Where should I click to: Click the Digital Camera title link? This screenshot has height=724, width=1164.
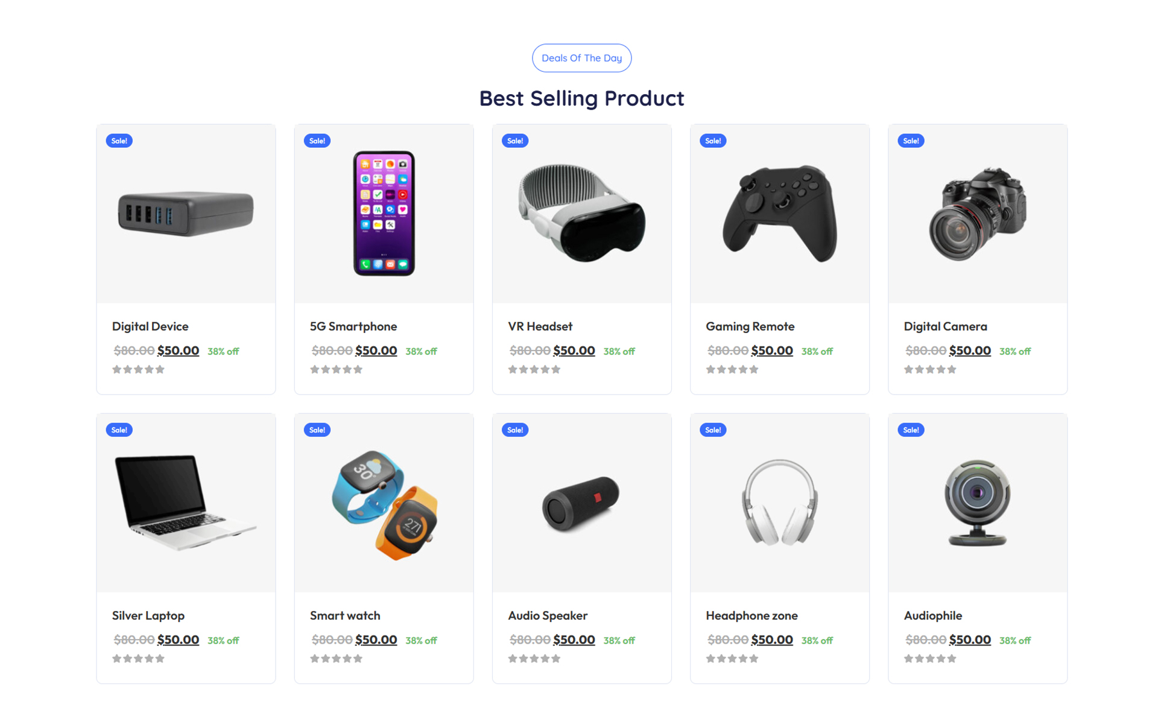(x=945, y=326)
